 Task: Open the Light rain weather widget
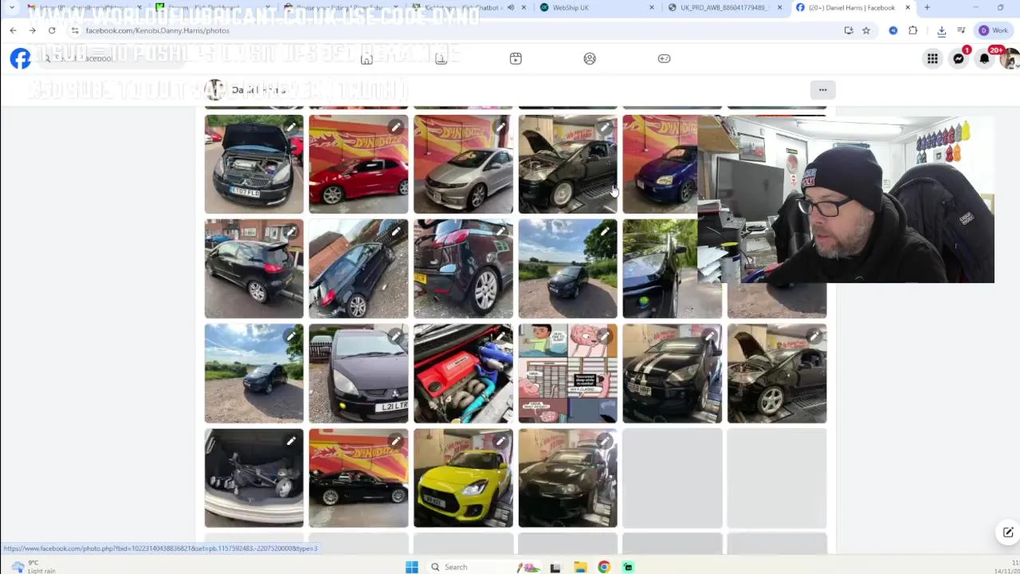point(33,567)
